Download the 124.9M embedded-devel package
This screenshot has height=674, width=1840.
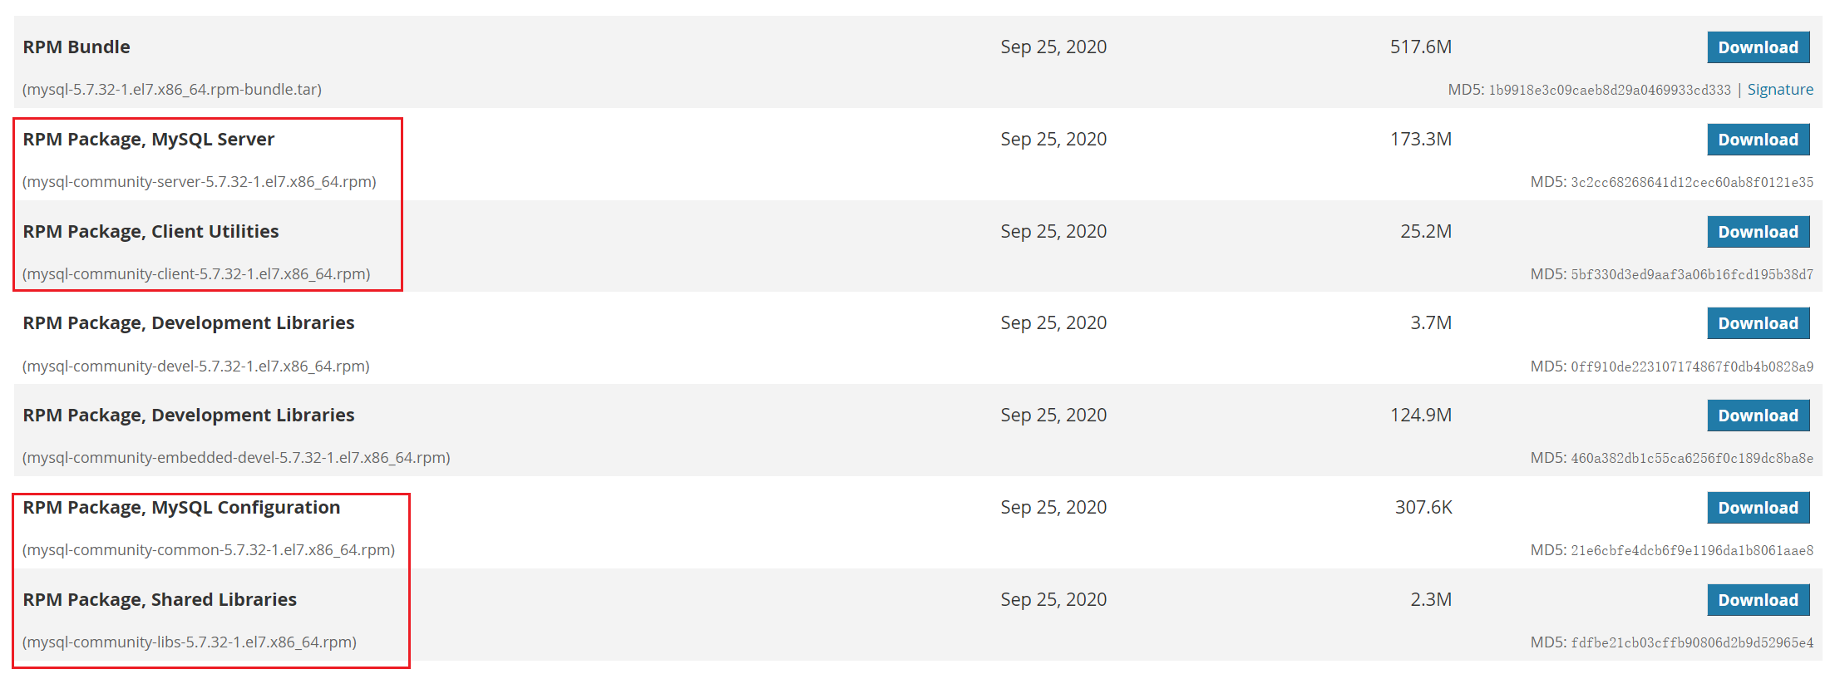1758,416
